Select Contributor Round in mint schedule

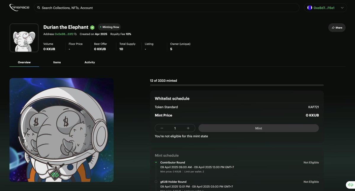pos(172,162)
